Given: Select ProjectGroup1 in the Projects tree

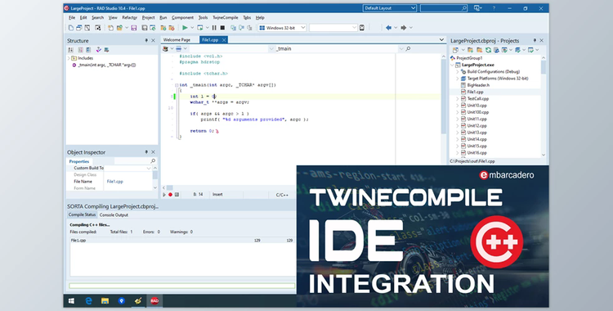Looking at the screenshot, I should coord(469,58).
